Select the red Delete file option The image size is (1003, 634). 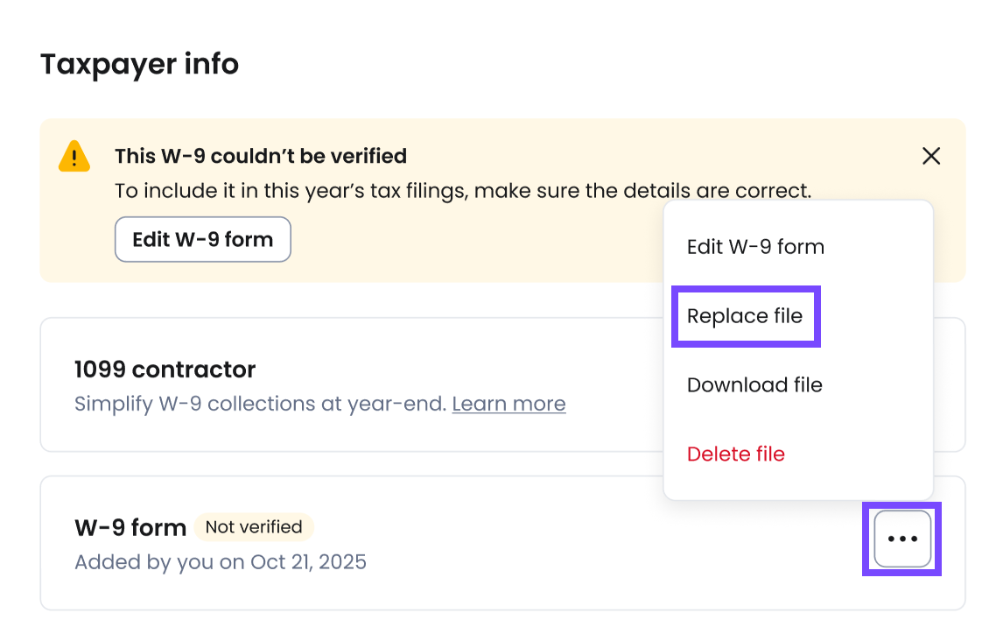pyautogui.click(x=735, y=454)
